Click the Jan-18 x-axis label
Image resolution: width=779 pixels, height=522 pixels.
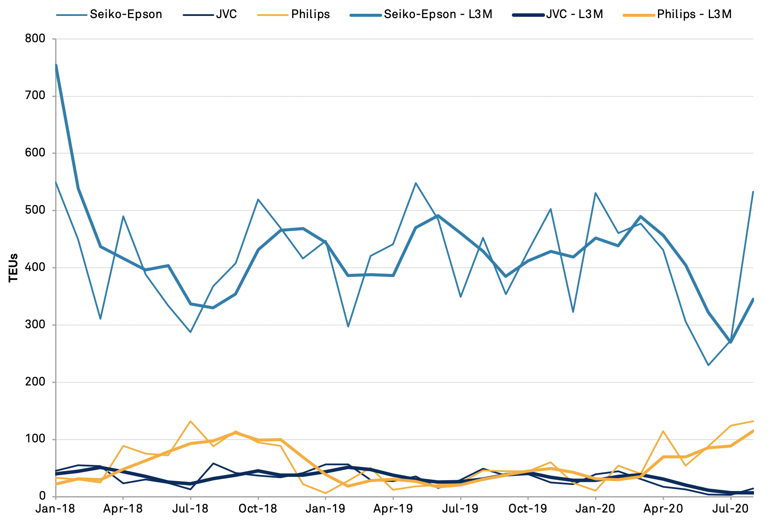click(56, 509)
